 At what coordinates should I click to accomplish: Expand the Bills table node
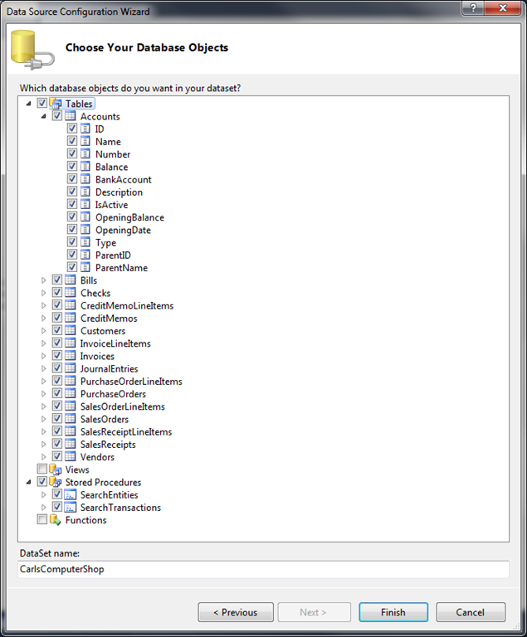[x=45, y=281]
